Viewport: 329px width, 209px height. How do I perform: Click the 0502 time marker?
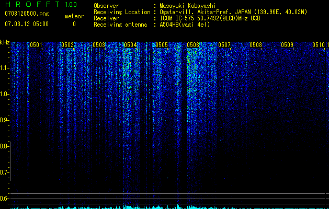click(67, 45)
